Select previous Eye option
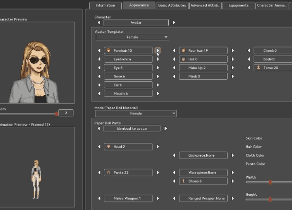 tap(99, 68)
